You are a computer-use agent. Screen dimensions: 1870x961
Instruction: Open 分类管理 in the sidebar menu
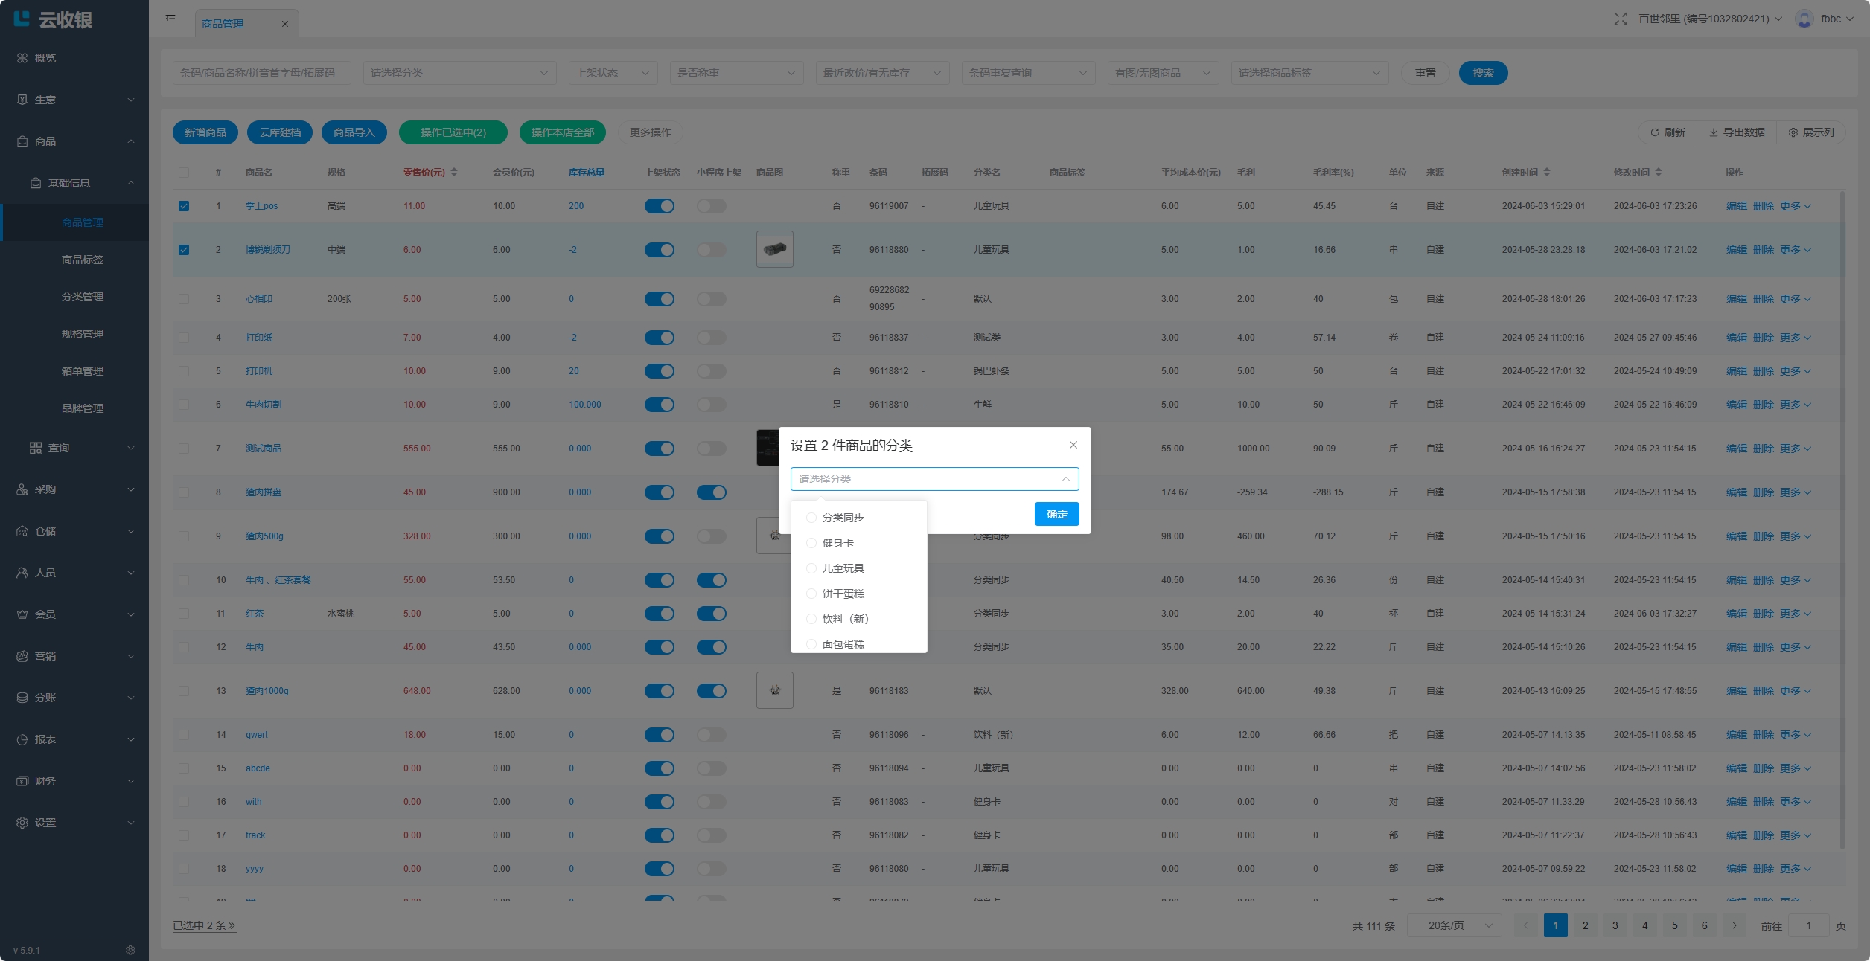[82, 297]
